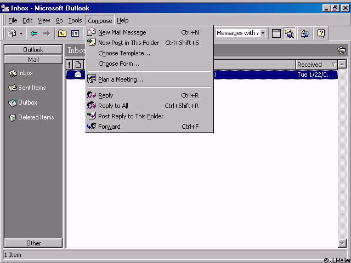Select Choose Form… menu entry
Screen dimensions: 351x263
[149, 64]
